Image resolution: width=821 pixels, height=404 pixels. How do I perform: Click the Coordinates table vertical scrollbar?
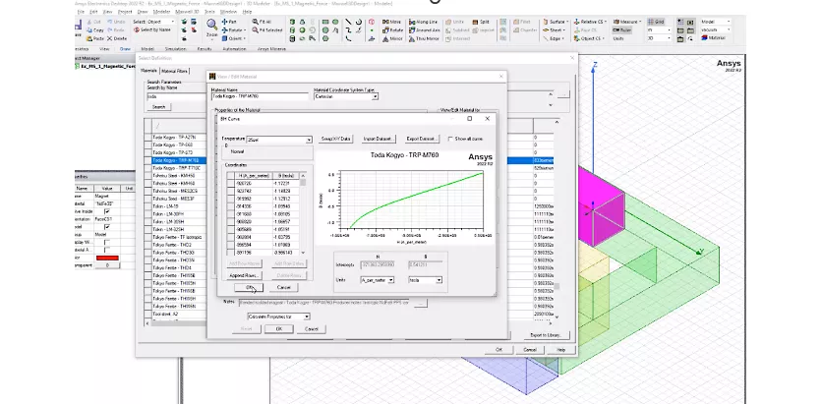click(303, 214)
